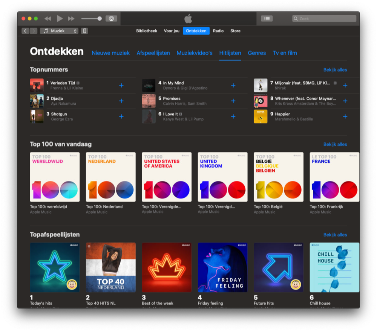The image size is (377, 331).
Task: Skip forward to next track
Action: (x=71, y=18)
